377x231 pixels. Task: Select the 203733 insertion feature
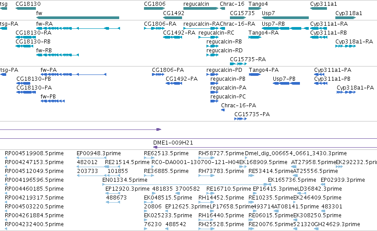(x=91, y=176)
